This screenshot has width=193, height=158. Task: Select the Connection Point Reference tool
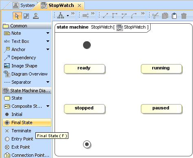26,155
